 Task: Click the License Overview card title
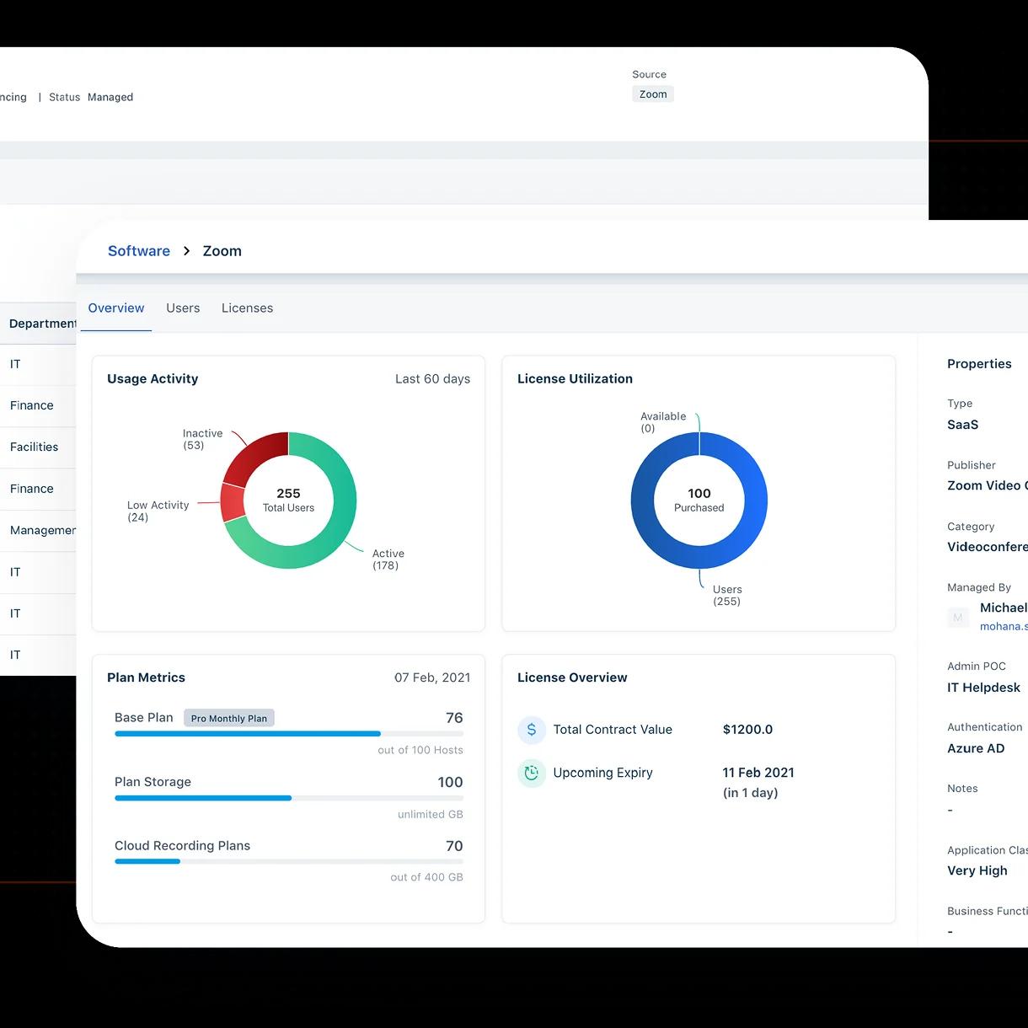(572, 677)
